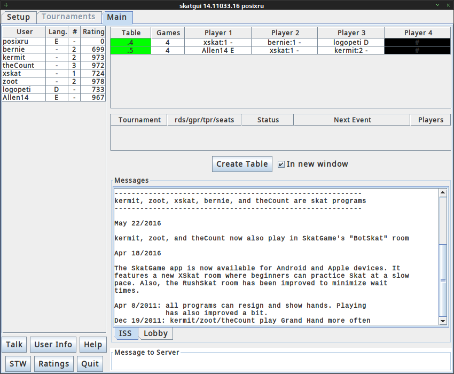Image resolution: width=454 pixels, height=374 pixels.
Task: Click Allen14 E in table .5 row
Action: pyautogui.click(x=218, y=50)
